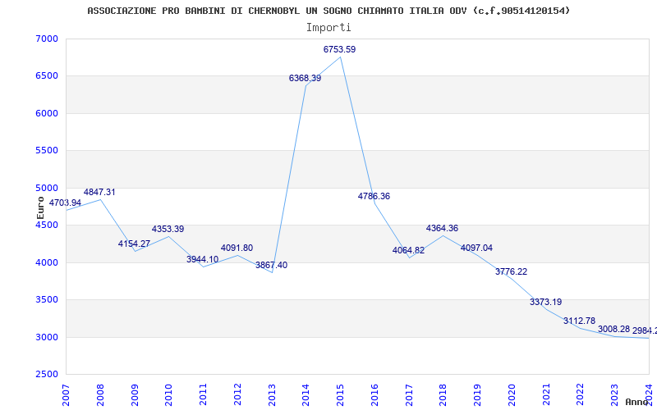Select the y-axis 4500 tick label
Viewport: 657px width, 410px height.
coord(45,225)
